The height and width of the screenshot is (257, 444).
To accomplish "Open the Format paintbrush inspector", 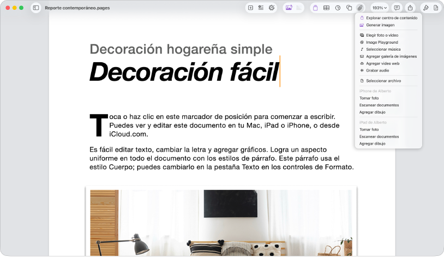I will coord(426,8).
